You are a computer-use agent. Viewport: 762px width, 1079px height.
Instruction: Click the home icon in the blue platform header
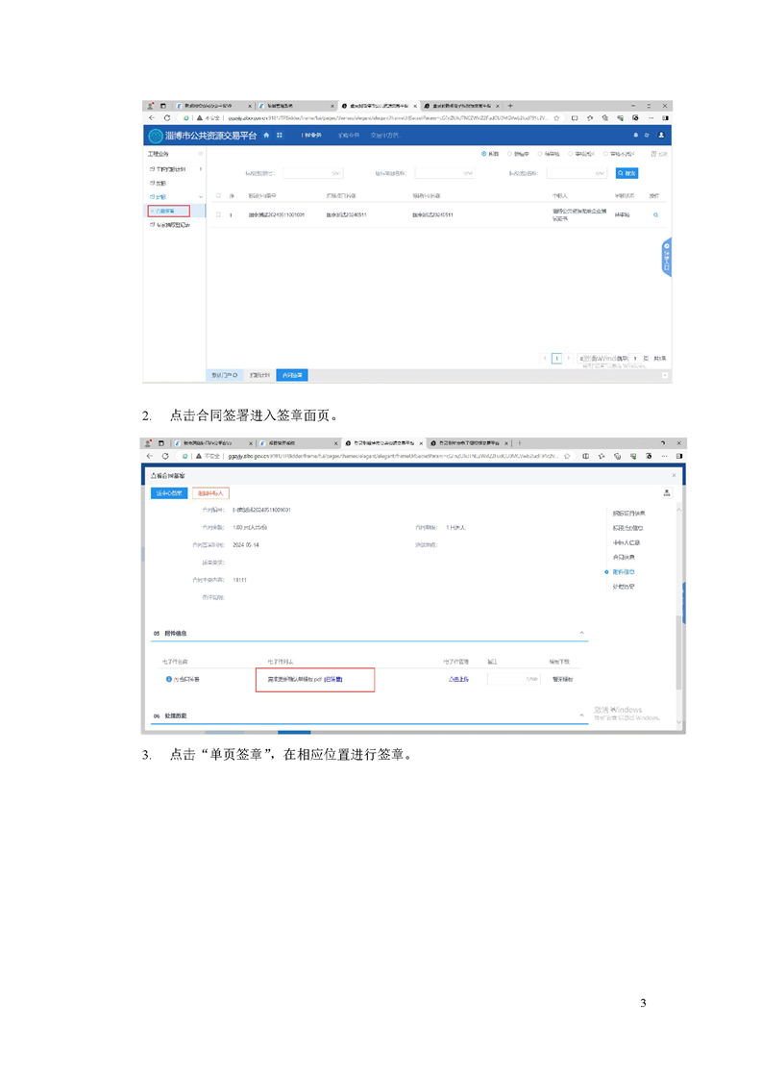coord(266,136)
